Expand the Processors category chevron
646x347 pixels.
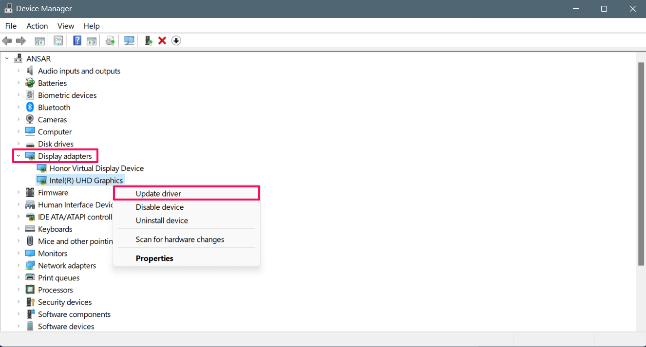(x=19, y=290)
